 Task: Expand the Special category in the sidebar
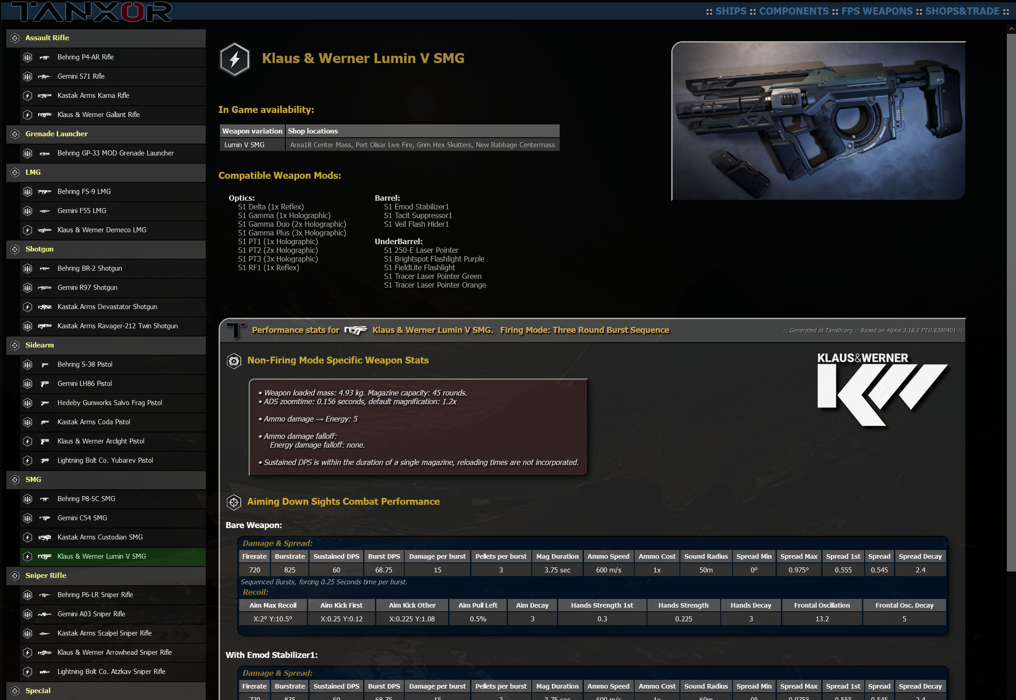[38, 691]
